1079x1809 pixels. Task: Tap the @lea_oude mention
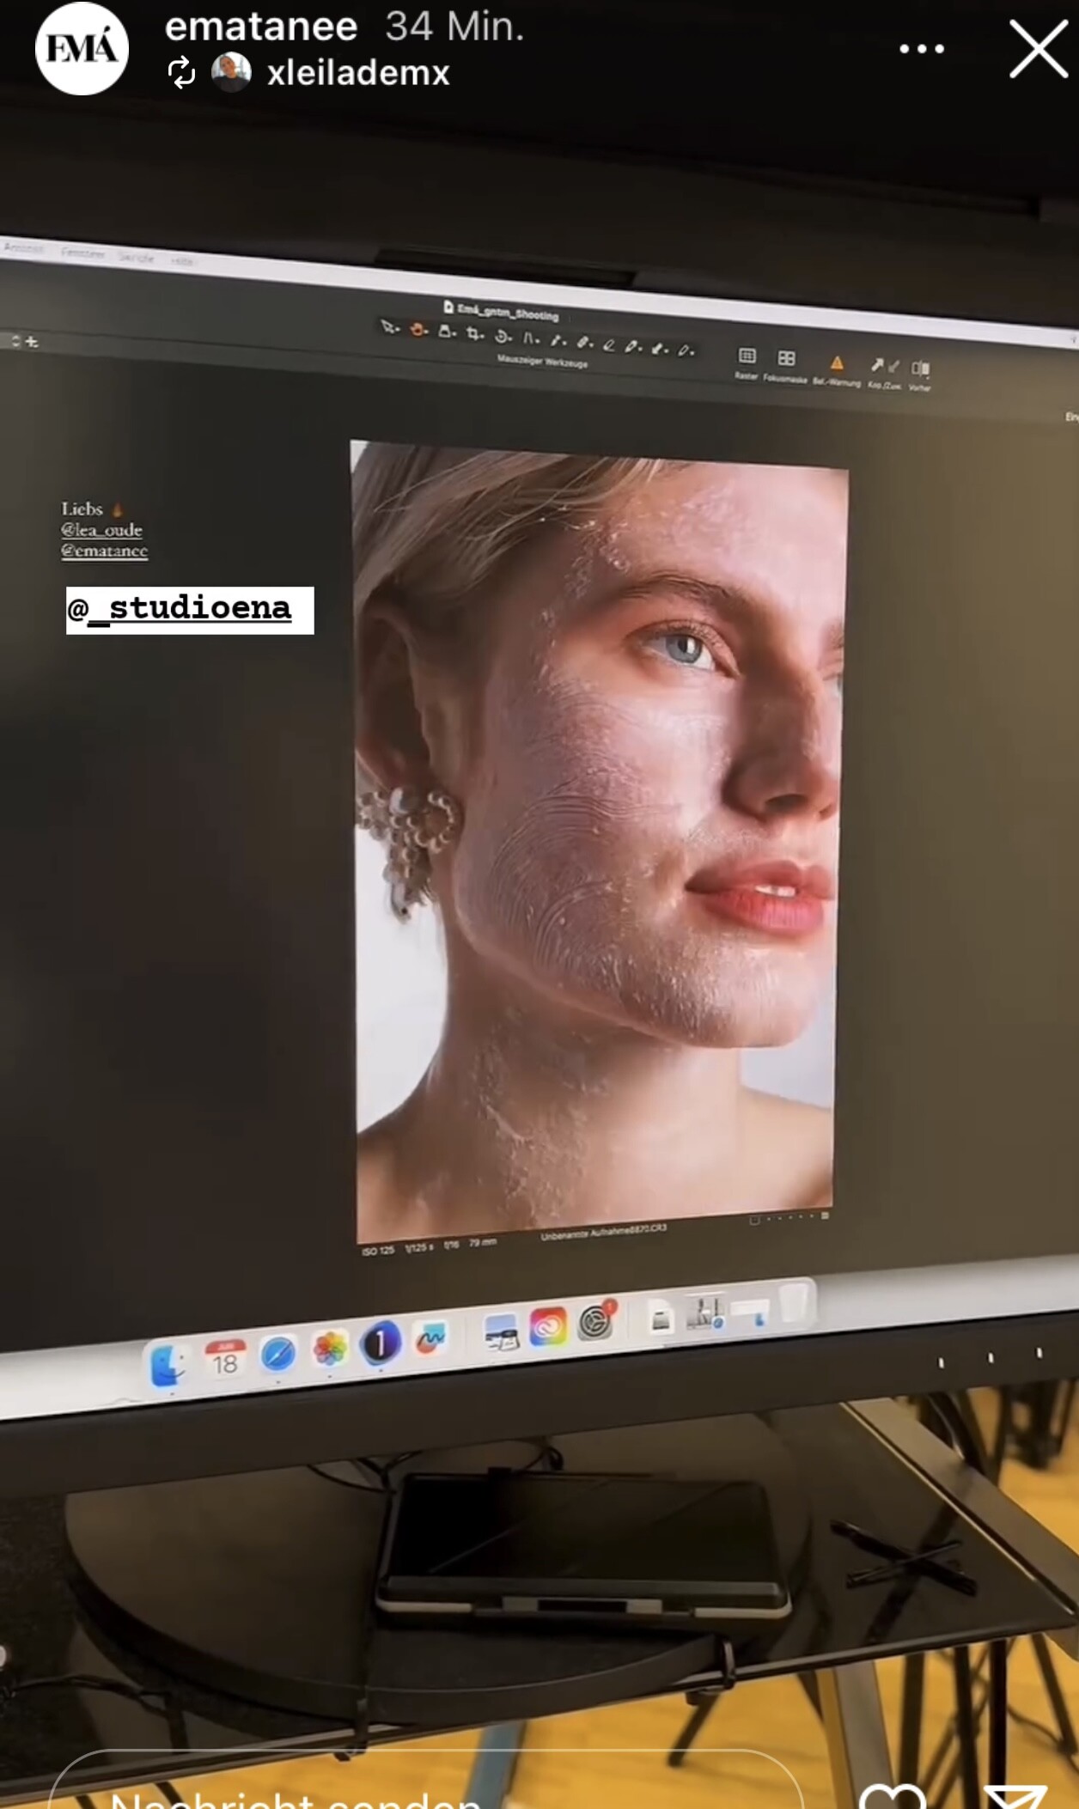(x=101, y=530)
